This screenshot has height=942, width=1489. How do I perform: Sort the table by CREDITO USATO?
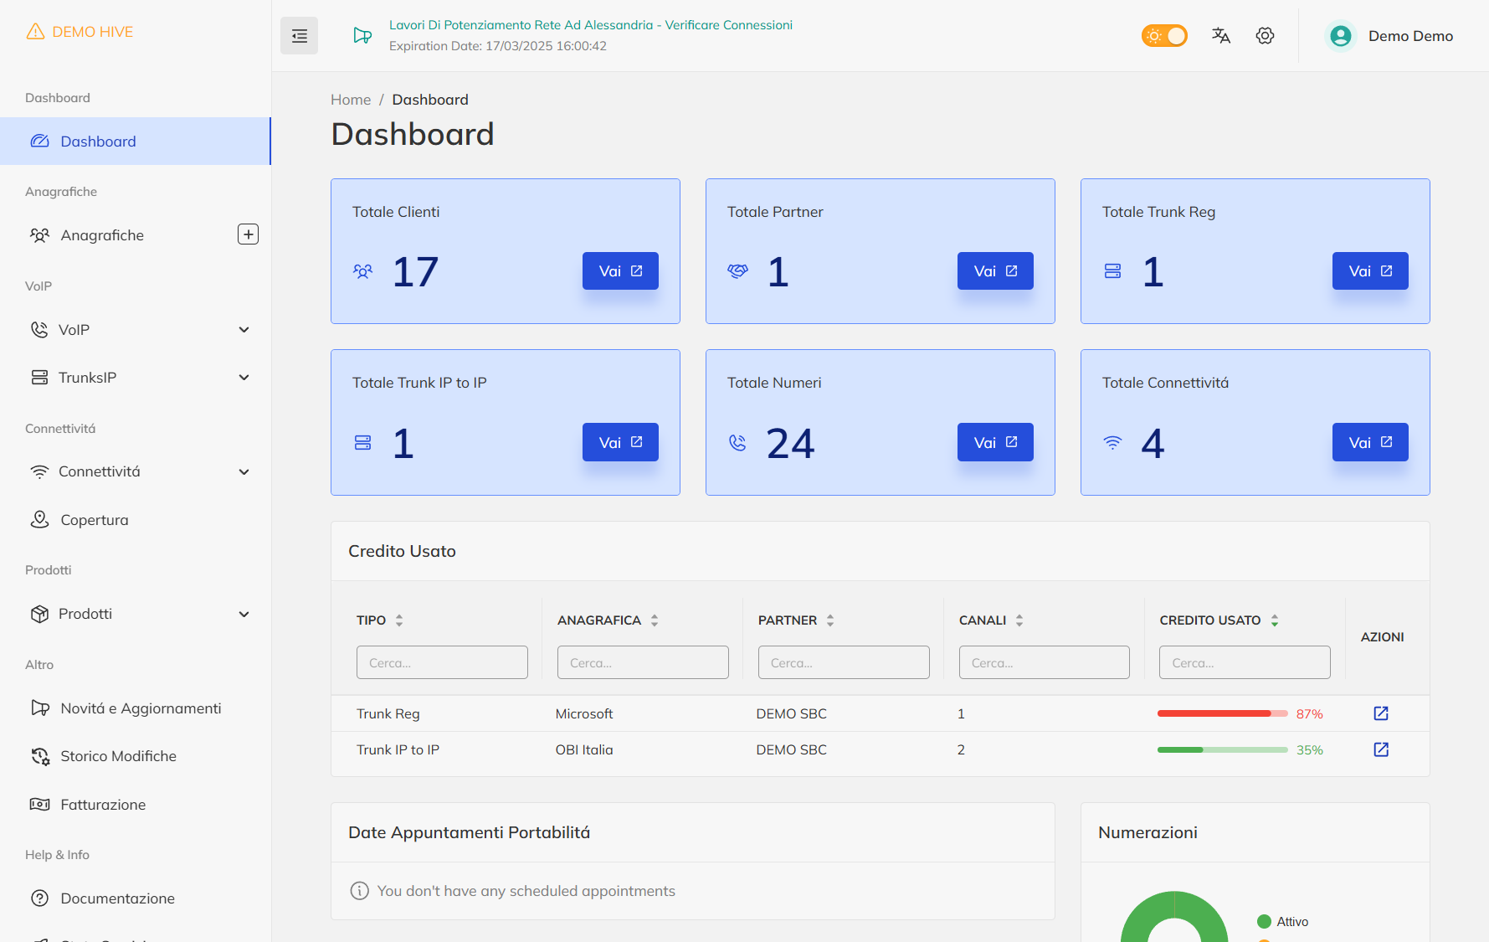point(1274,620)
